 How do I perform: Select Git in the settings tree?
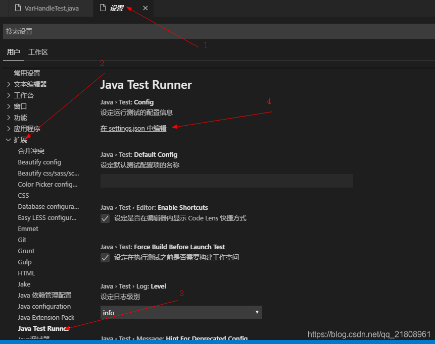click(22, 240)
